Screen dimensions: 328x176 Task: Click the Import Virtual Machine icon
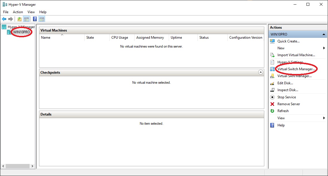tap(272, 55)
